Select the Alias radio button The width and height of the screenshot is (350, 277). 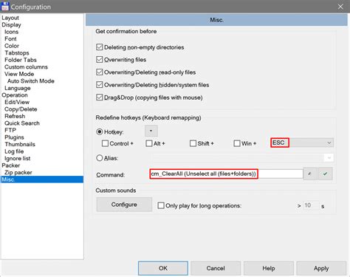(100, 158)
